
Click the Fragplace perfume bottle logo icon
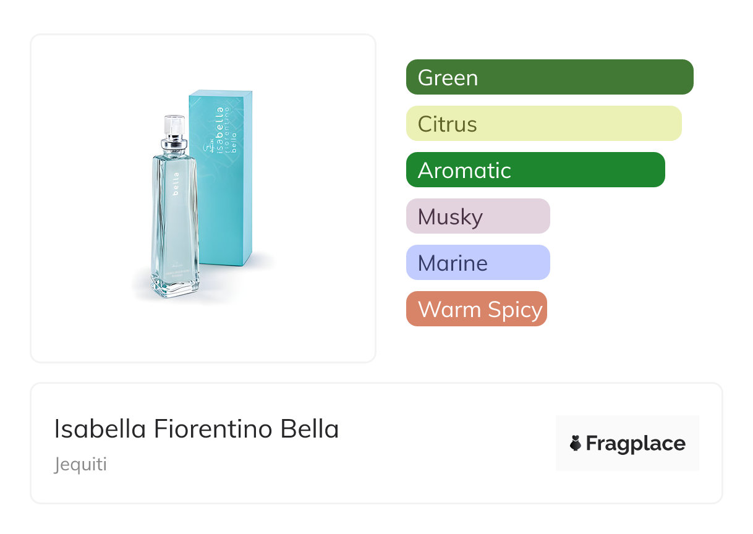pos(576,443)
